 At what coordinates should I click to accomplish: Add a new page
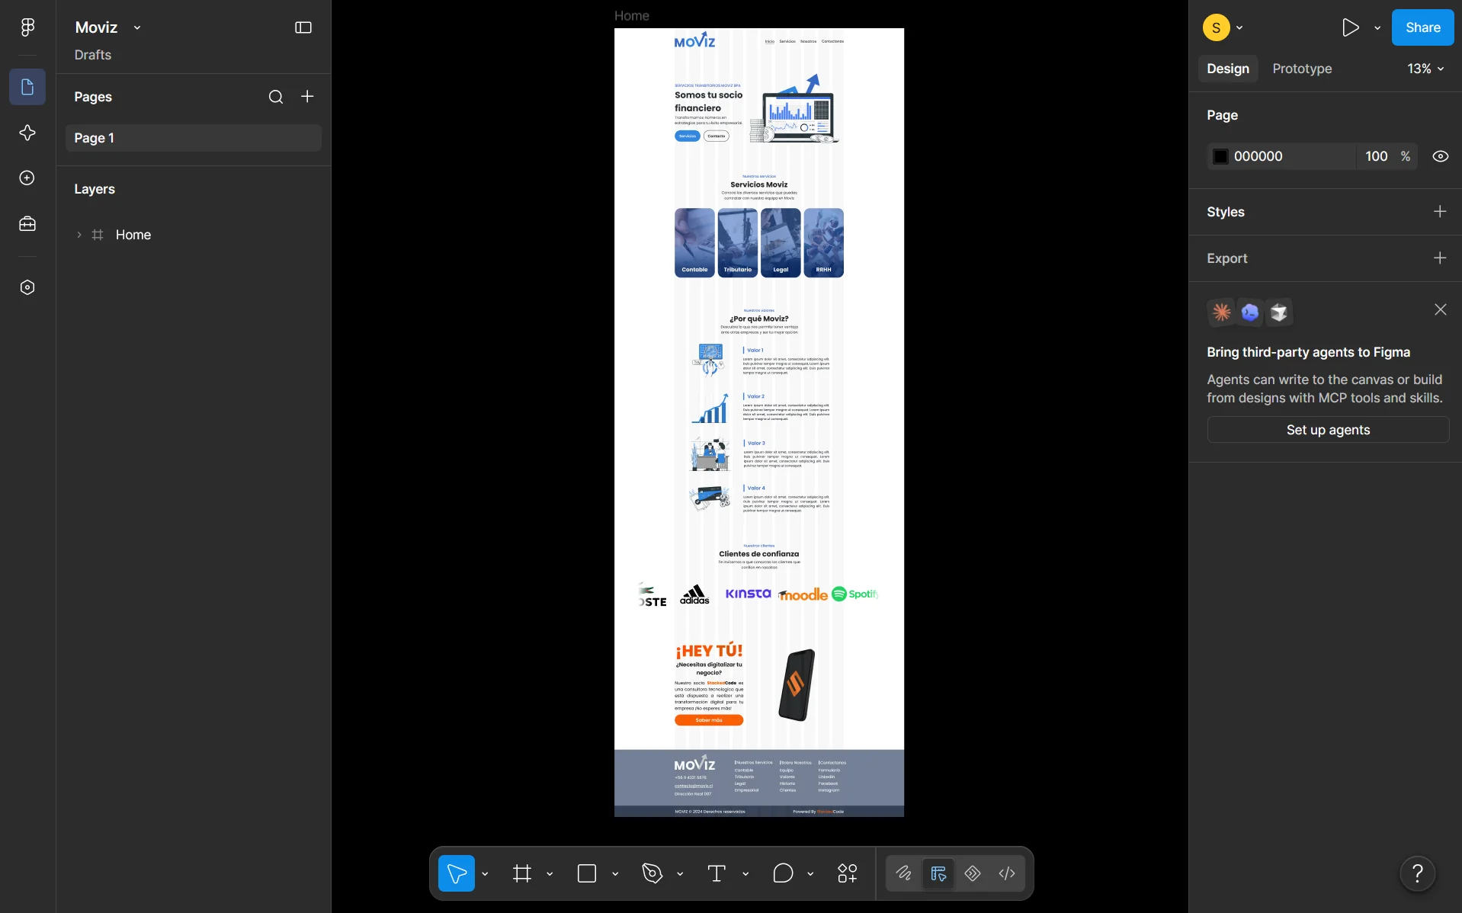click(307, 96)
